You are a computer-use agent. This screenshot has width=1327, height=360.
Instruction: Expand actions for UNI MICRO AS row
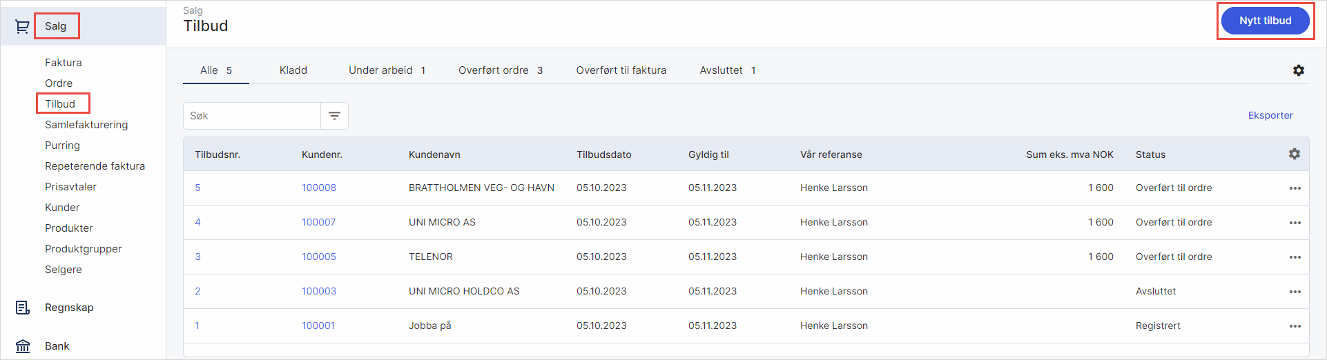[1295, 223]
